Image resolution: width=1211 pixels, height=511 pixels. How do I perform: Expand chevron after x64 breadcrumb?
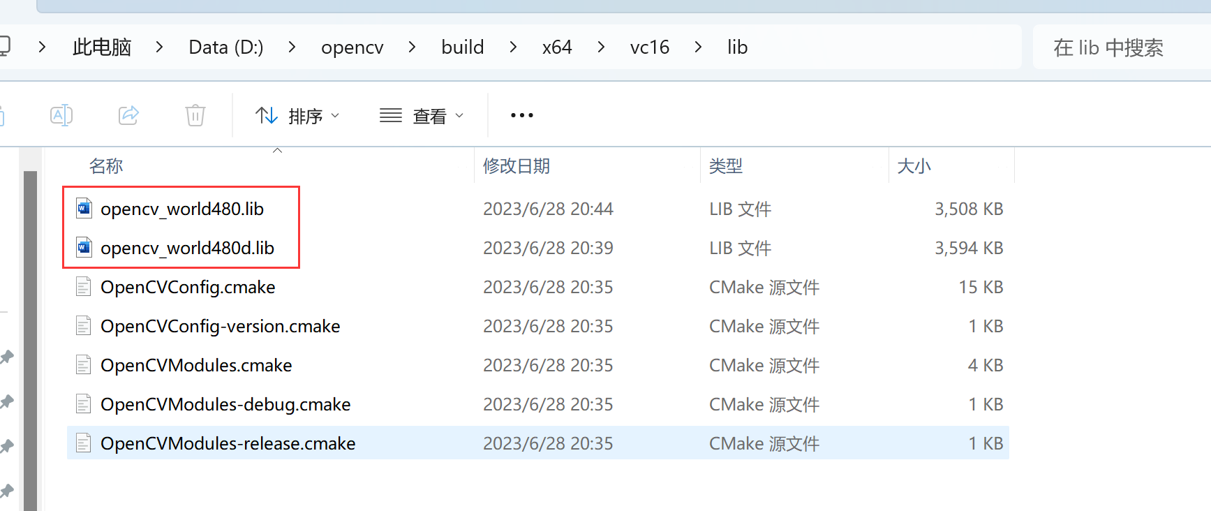(x=601, y=47)
